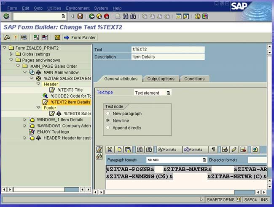Image resolution: width=274 pixels, height=207 pixels.
Task: Click the Description field containing Item Details
Action: [168, 57]
